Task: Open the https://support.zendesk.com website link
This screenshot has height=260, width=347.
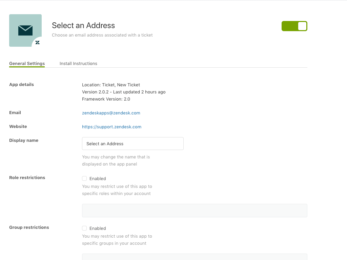Action: coord(111,127)
